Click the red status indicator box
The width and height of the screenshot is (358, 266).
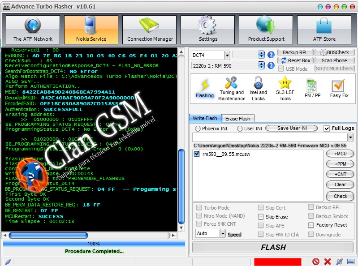point(277,262)
